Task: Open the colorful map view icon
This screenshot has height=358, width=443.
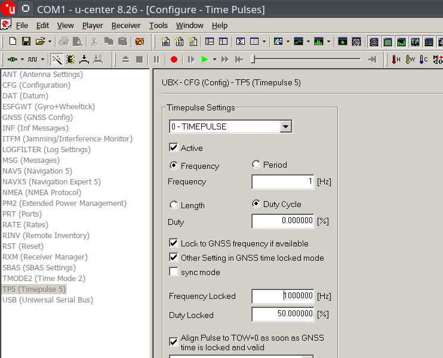Action: pos(278,42)
